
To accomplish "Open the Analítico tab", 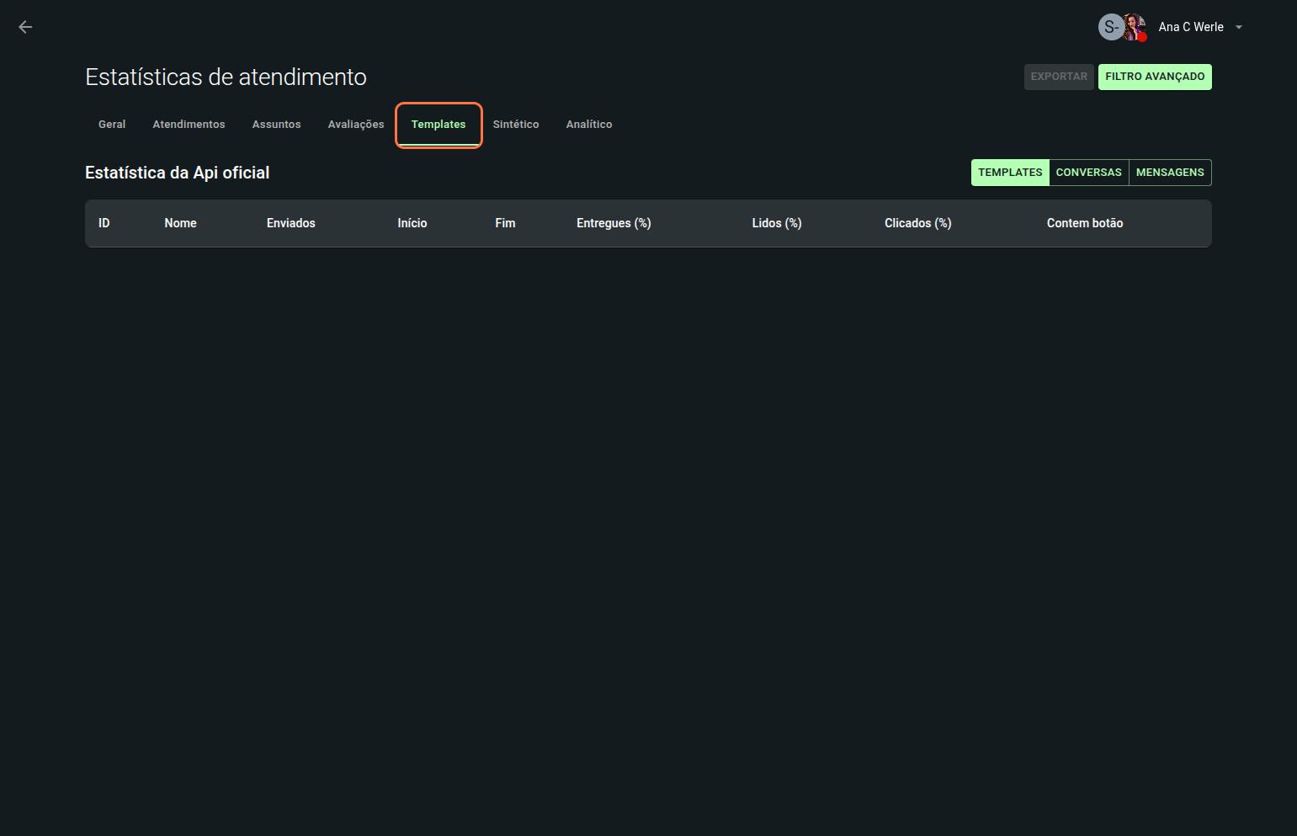I will [588, 125].
